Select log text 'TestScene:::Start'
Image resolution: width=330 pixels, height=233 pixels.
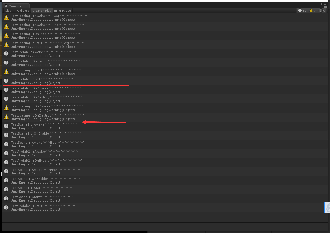tap(25, 197)
